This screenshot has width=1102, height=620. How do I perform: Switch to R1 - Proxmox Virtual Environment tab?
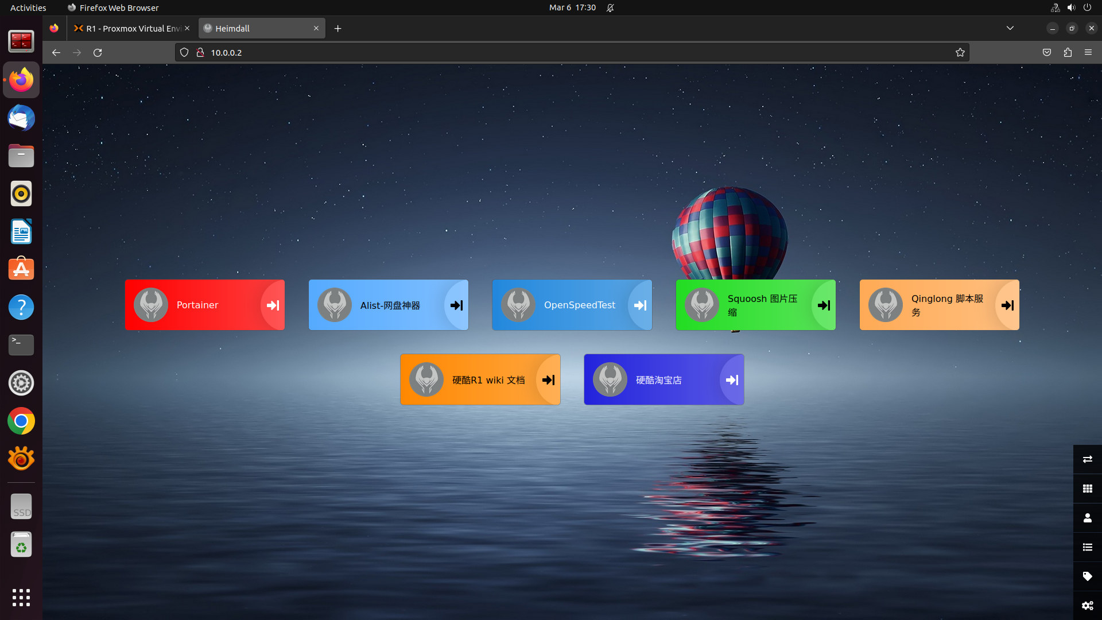pyautogui.click(x=132, y=28)
